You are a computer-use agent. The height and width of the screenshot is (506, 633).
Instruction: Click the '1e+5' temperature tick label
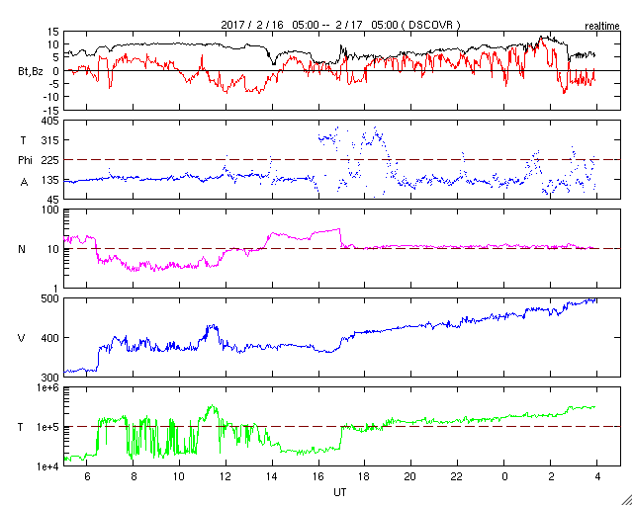pos(48,427)
